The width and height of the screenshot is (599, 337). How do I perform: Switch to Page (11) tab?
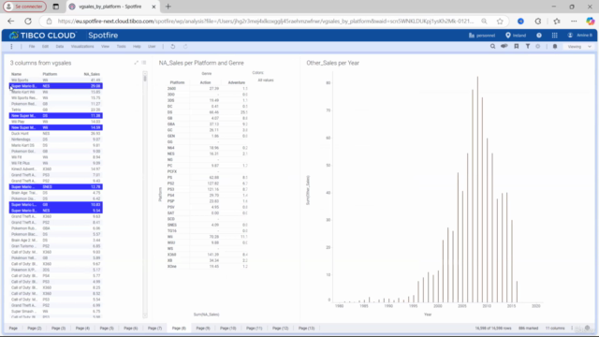click(x=254, y=329)
